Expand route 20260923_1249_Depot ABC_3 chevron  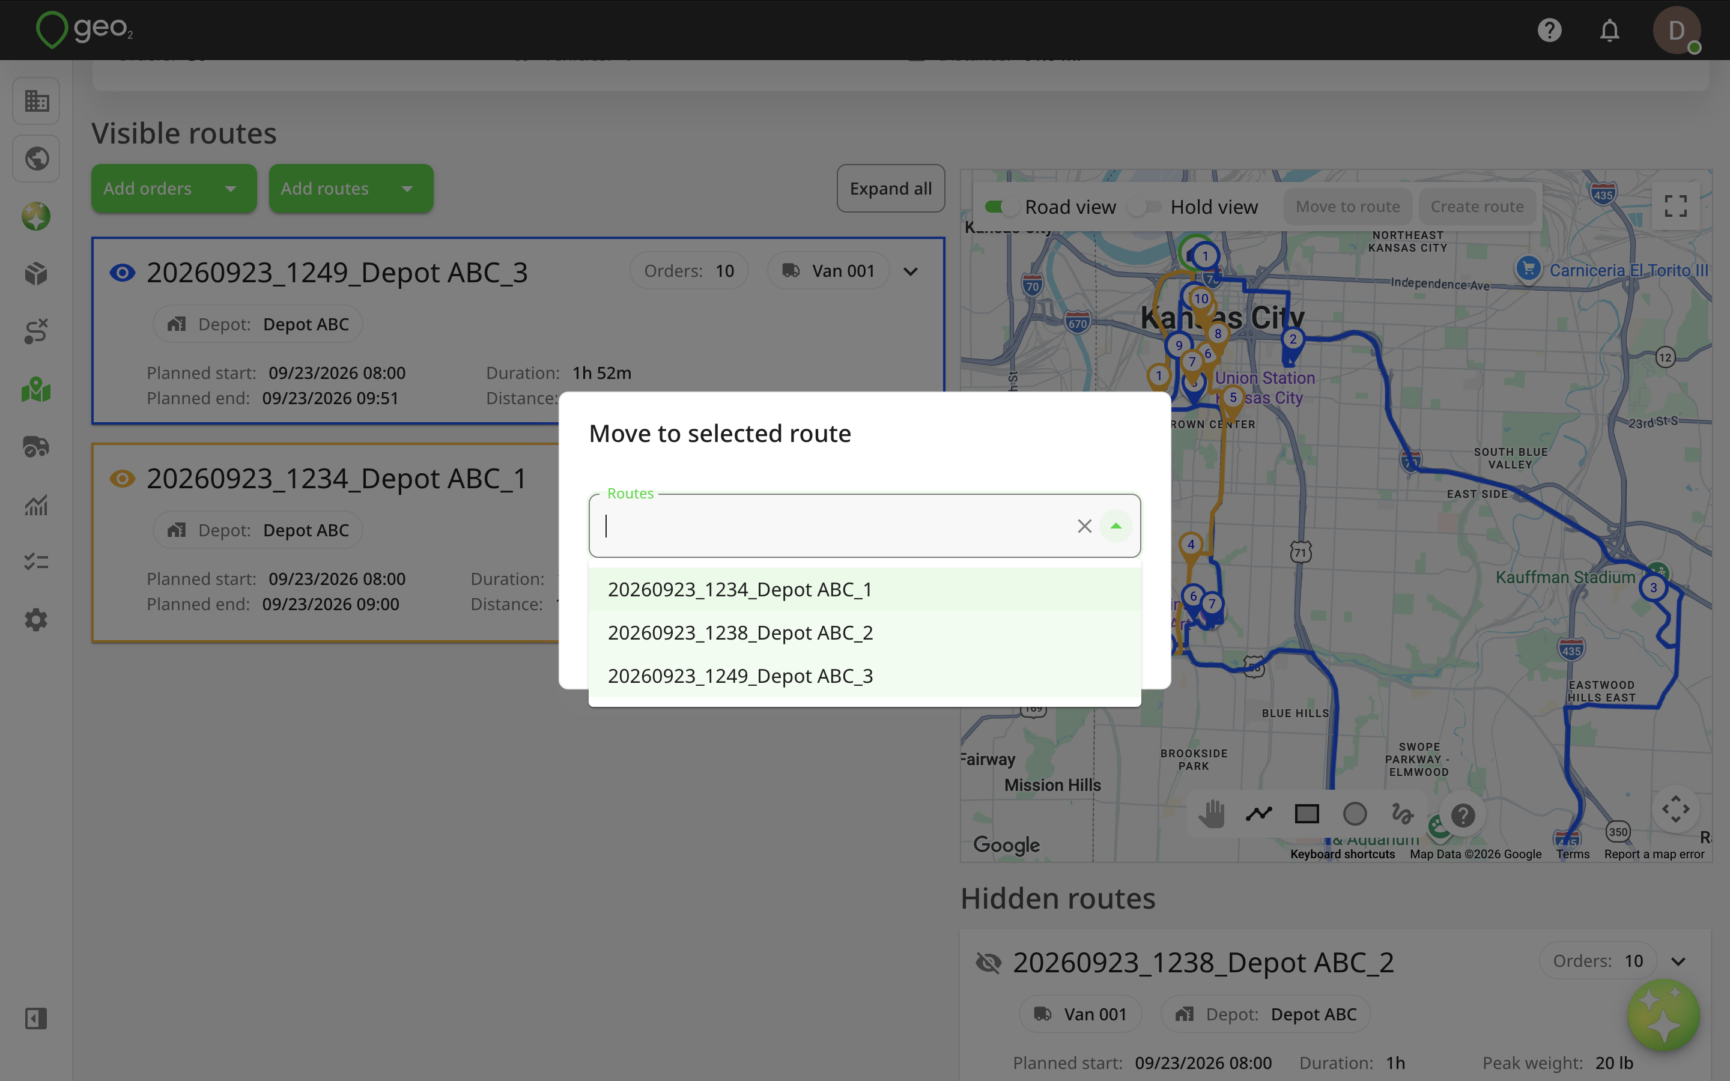click(911, 271)
